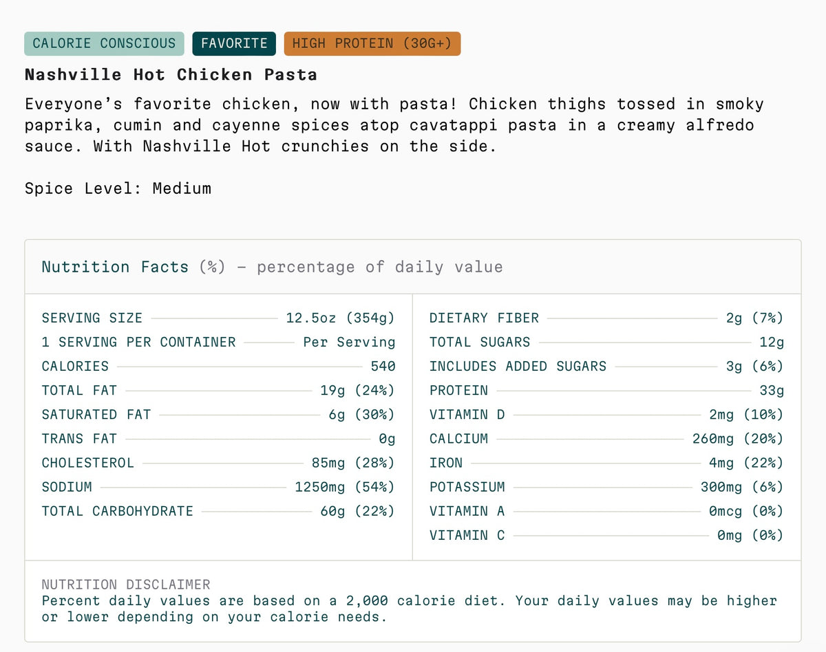Screen dimensions: 826x652
Task: Click the 300mg (6%) value
Action: 743,486
